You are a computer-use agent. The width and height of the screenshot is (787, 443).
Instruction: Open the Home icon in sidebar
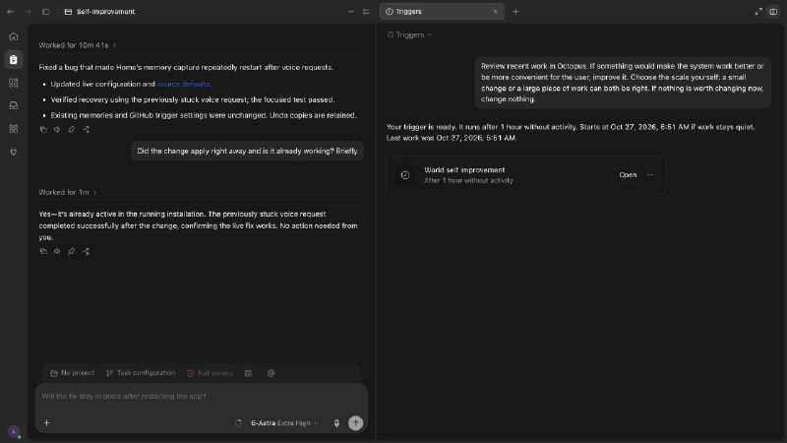pos(14,36)
